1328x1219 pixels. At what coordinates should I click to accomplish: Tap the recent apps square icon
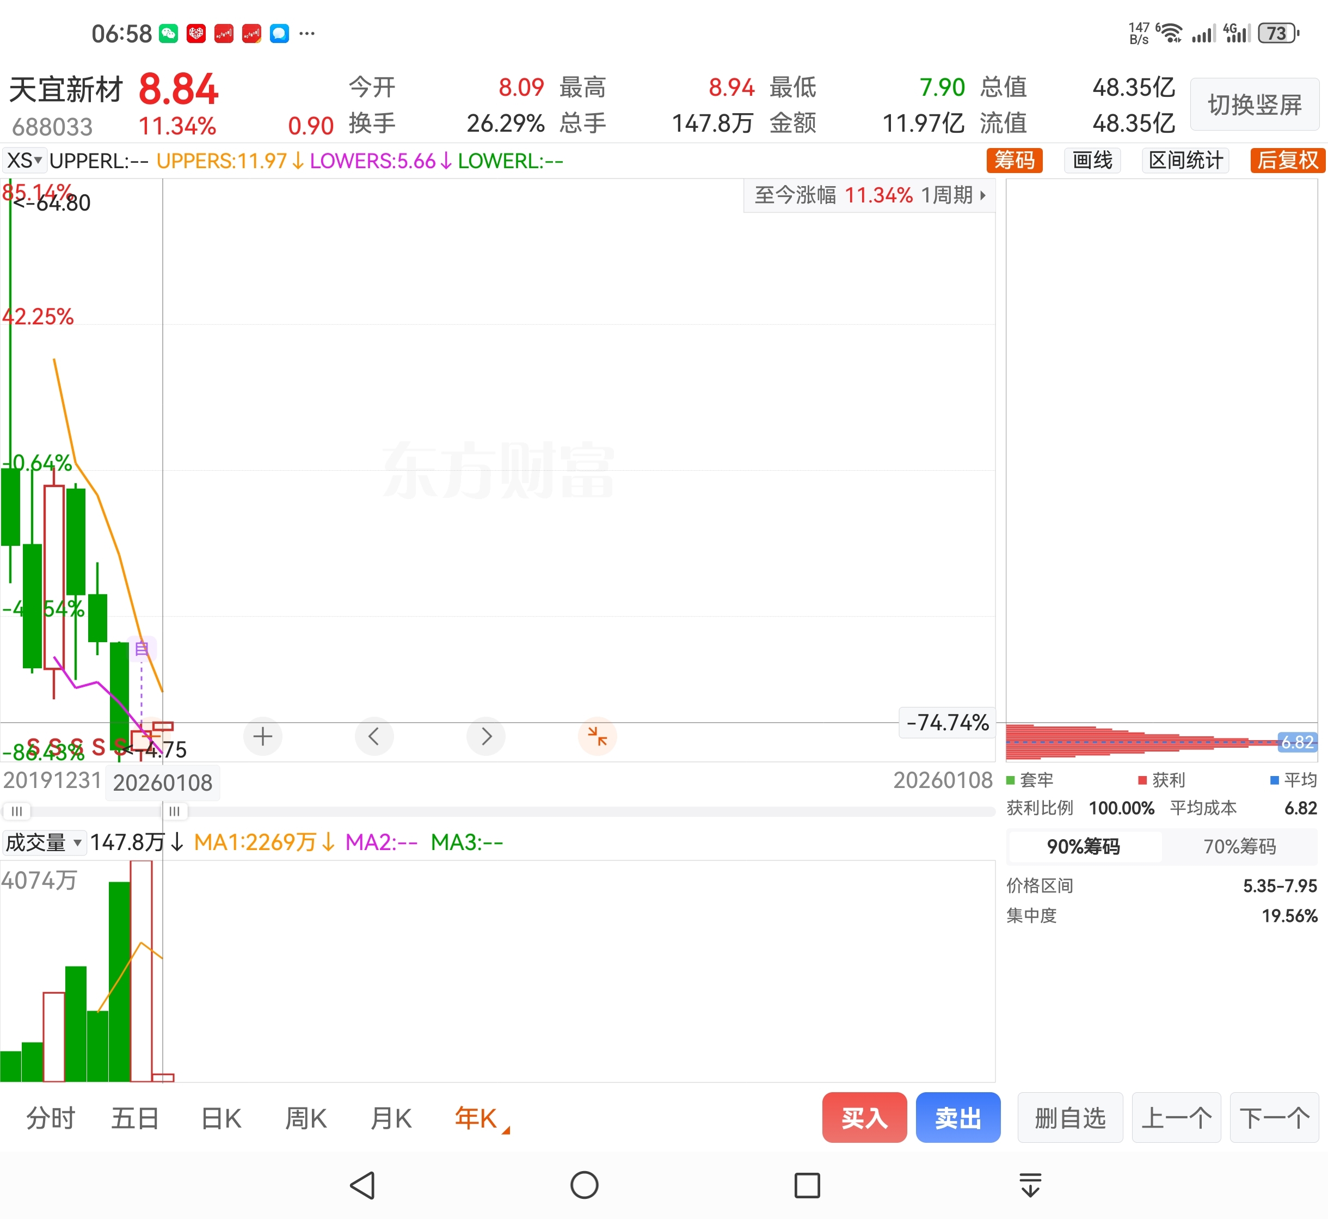pyautogui.click(x=807, y=1185)
